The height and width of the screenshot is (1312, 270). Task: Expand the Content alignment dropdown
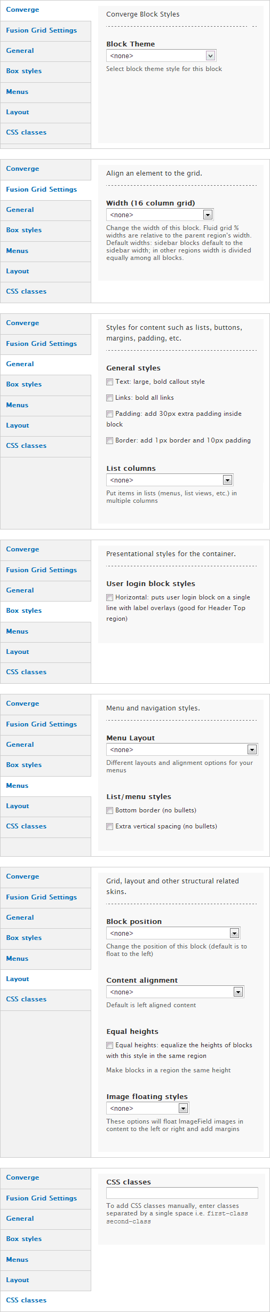[175, 992]
